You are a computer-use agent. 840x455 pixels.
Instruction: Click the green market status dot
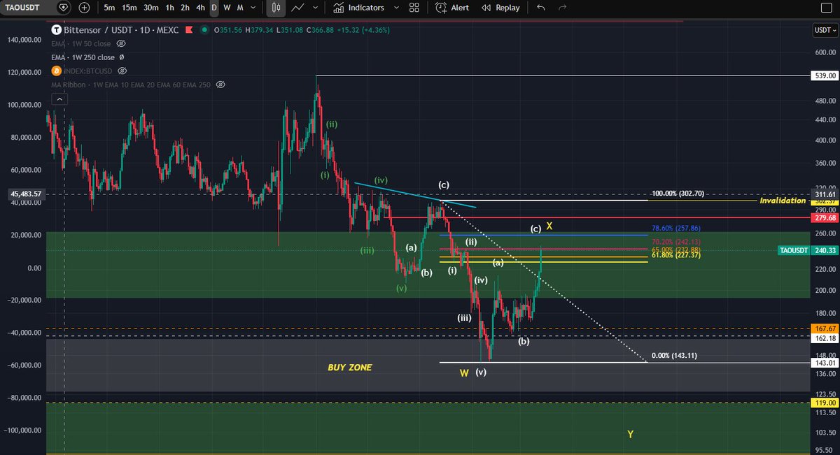[x=204, y=30]
